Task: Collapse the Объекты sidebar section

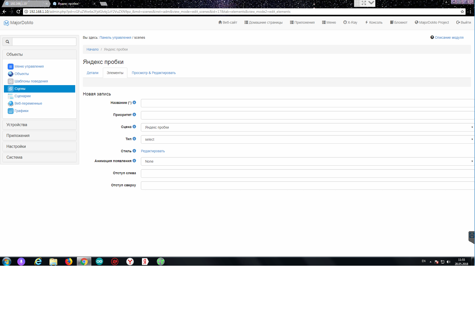Action: (x=40, y=54)
